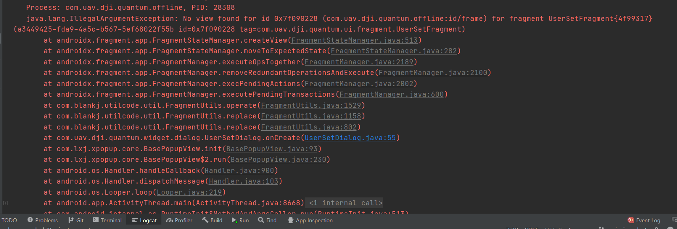Jump to FragmentManager.java:2189
Viewport: 677px width, 229px height.
(x=359, y=62)
